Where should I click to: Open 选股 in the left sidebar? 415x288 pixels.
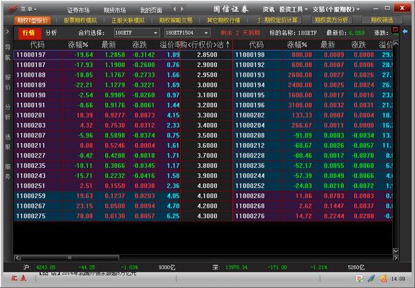click(8, 142)
